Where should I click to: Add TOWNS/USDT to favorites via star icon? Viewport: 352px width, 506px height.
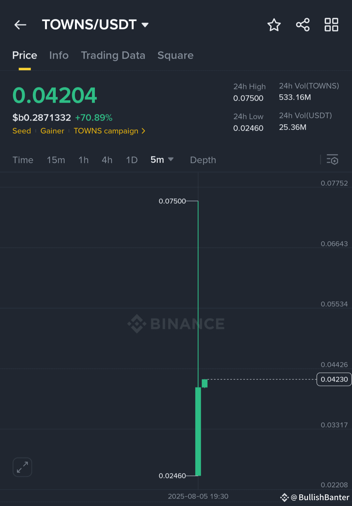point(274,24)
